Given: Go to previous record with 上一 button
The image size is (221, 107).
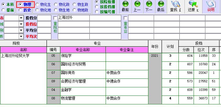Looking at the screenshot, I should 137,6.
